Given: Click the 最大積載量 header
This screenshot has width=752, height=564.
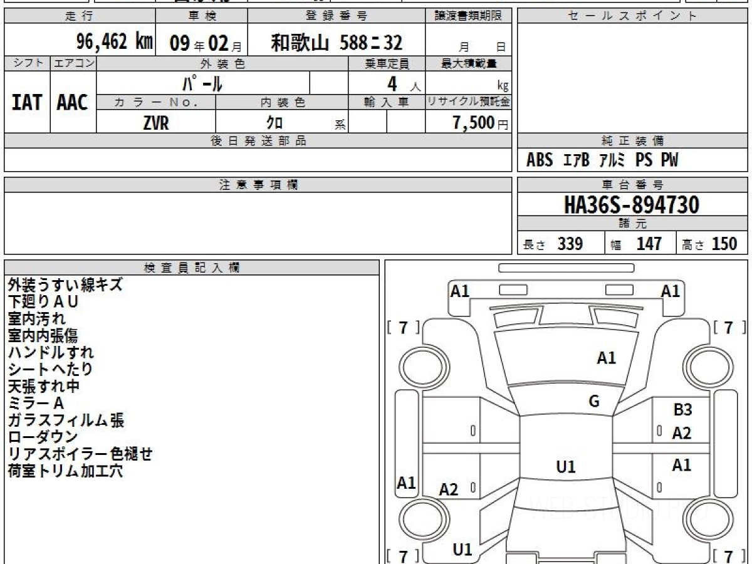Looking at the screenshot, I should (x=468, y=63).
